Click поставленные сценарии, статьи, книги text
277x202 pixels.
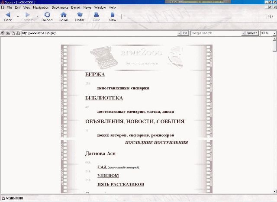tap(135, 112)
